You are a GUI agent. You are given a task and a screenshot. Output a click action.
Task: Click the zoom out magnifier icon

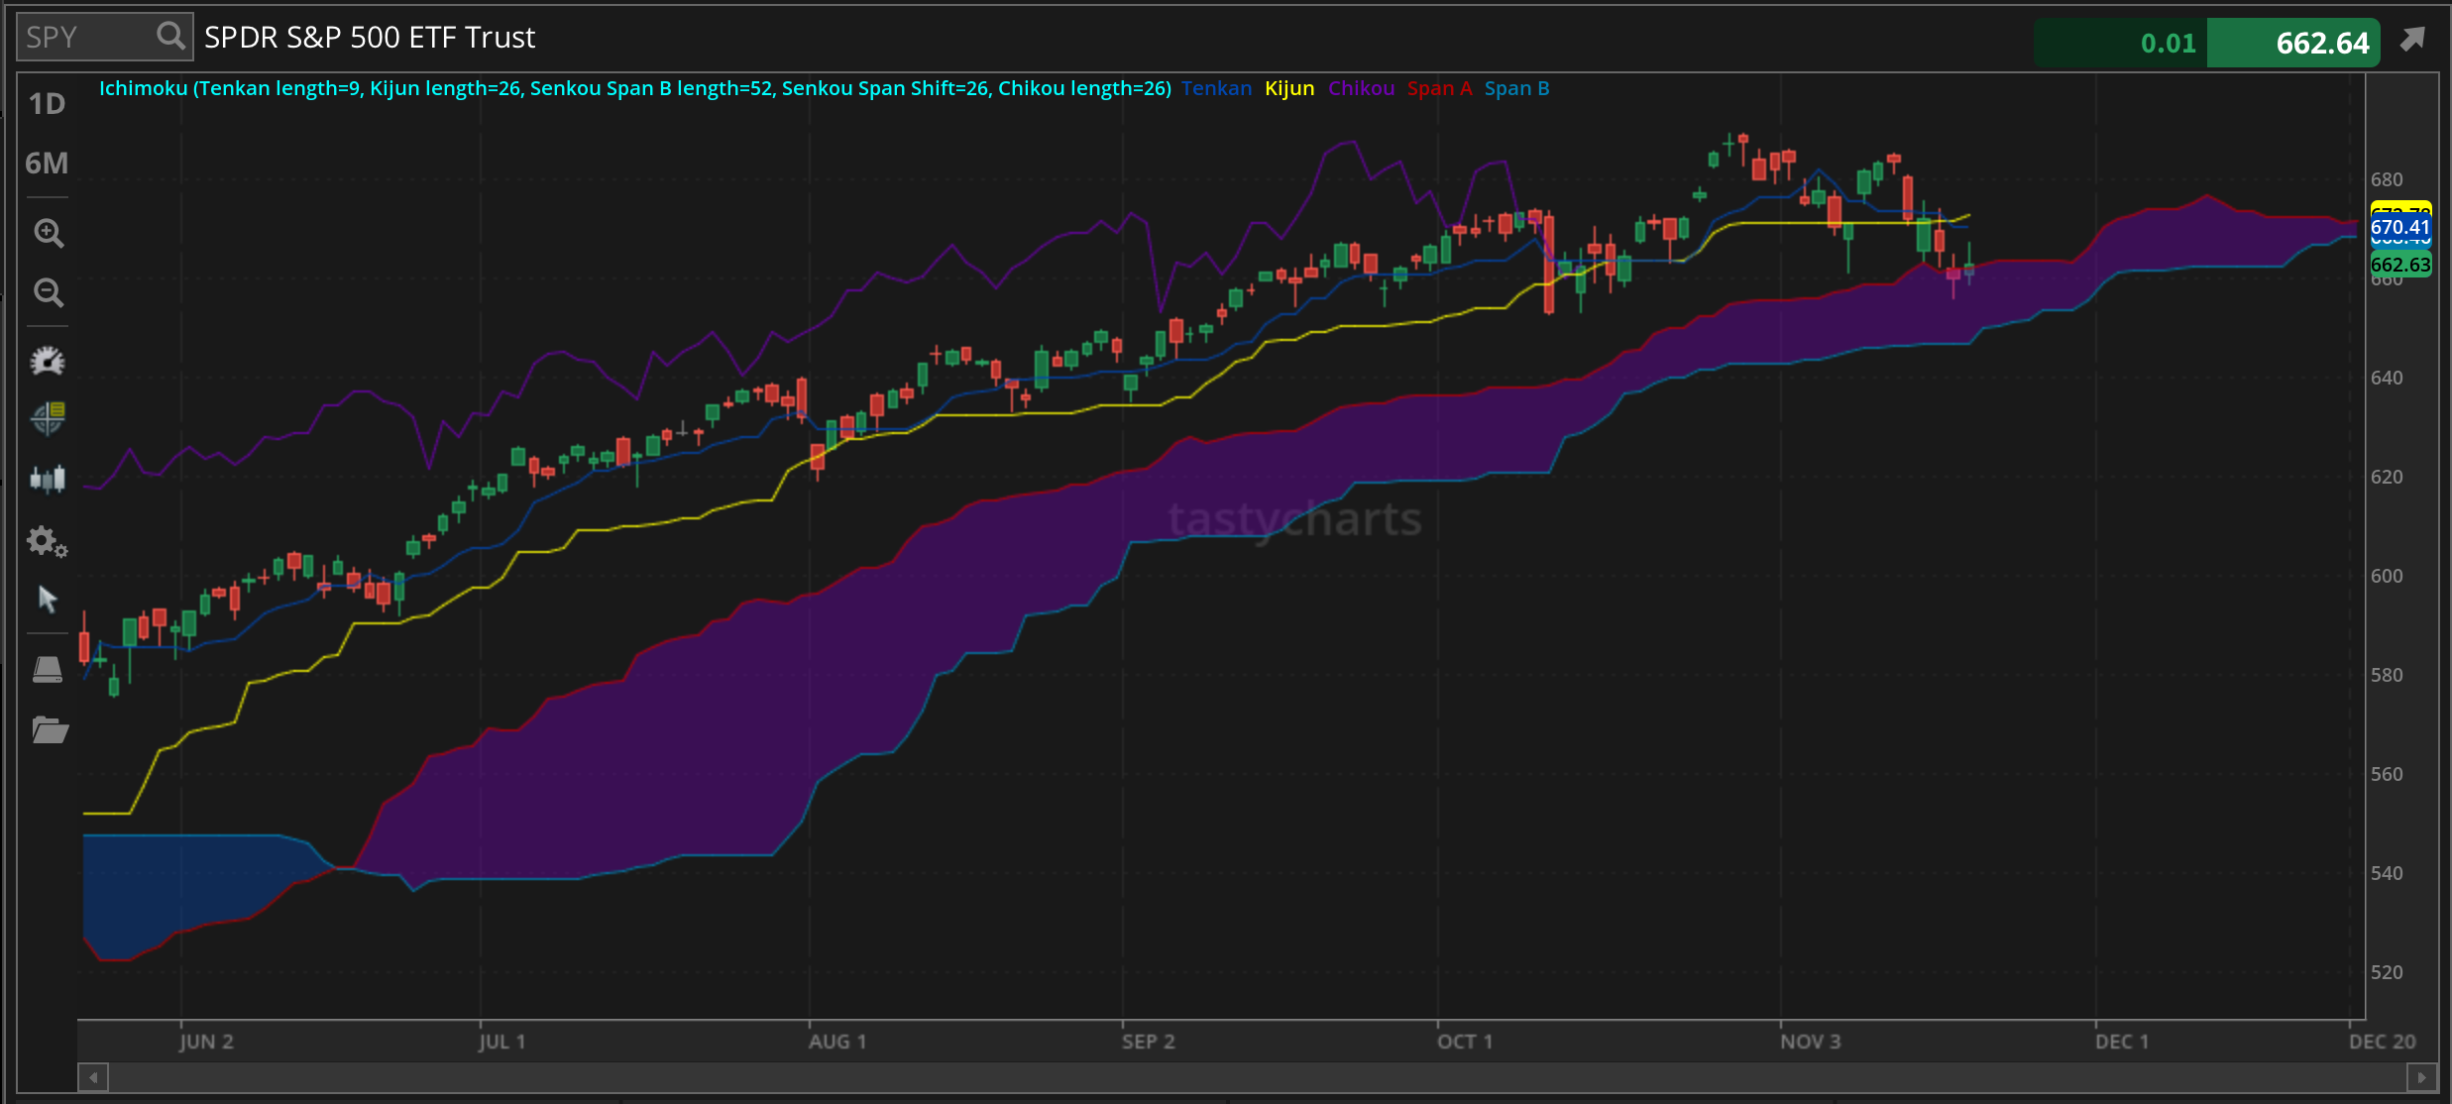point(48,292)
